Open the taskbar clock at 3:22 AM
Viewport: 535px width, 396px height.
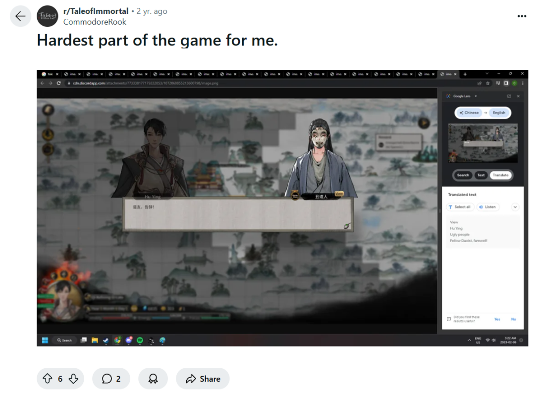click(508, 340)
